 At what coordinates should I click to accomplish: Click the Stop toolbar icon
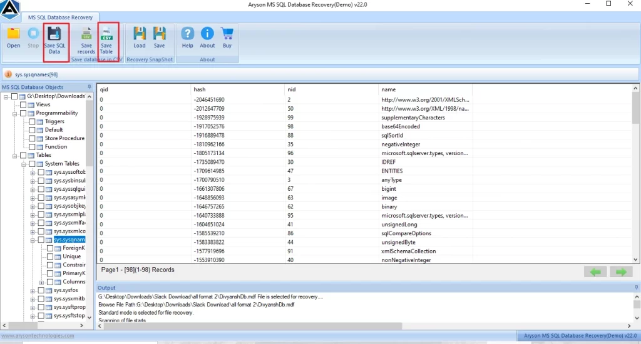click(x=33, y=34)
